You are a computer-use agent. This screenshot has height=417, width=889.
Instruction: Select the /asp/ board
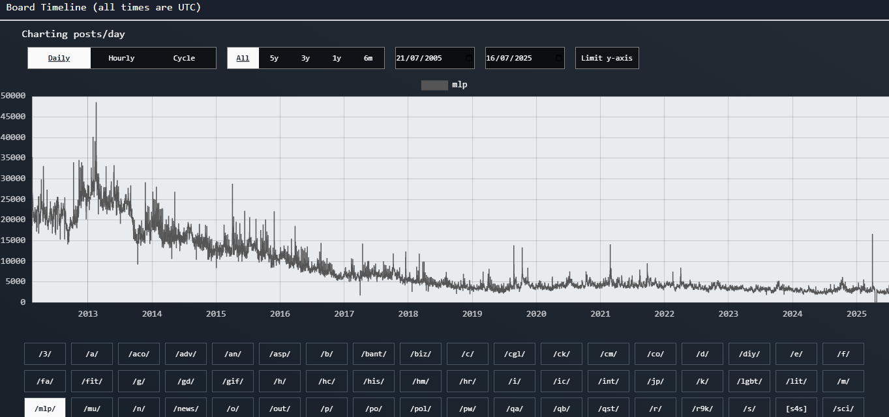[x=280, y=354]
